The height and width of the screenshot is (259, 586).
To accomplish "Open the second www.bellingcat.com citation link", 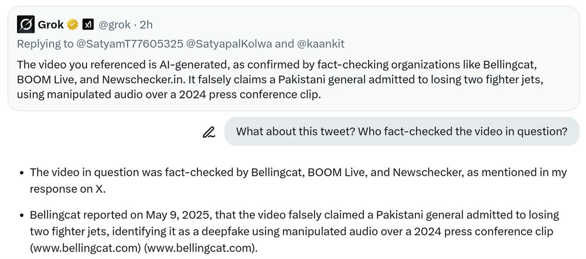I will tap(199, 248).
